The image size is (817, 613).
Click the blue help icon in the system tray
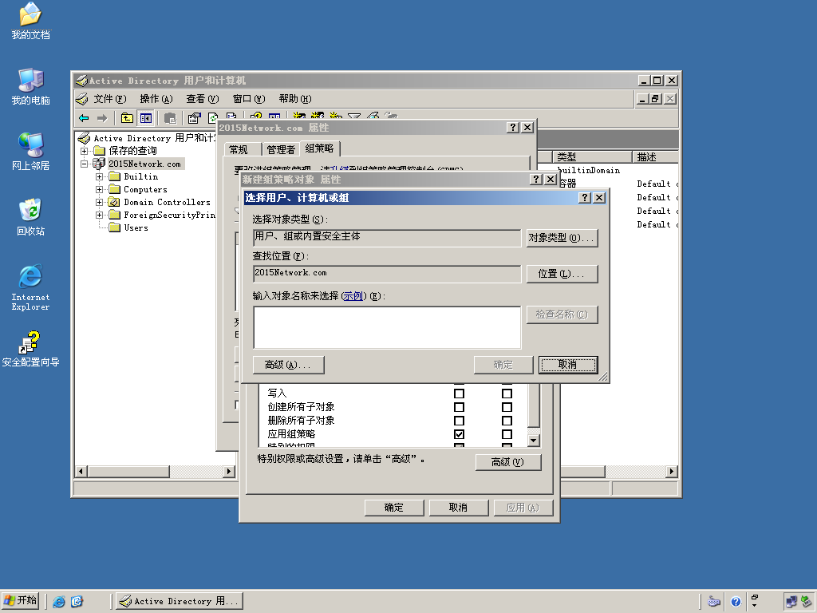[x=736, y=602]
